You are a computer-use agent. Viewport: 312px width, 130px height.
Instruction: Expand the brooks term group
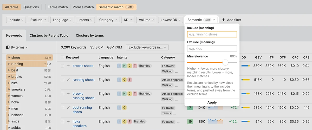click(x=9, y=77)
